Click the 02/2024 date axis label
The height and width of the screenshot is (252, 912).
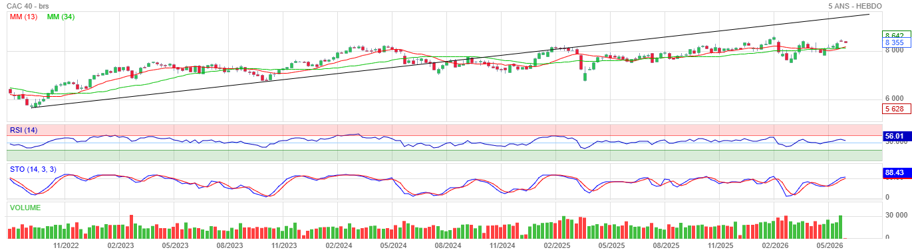click(x=339, y=245)
